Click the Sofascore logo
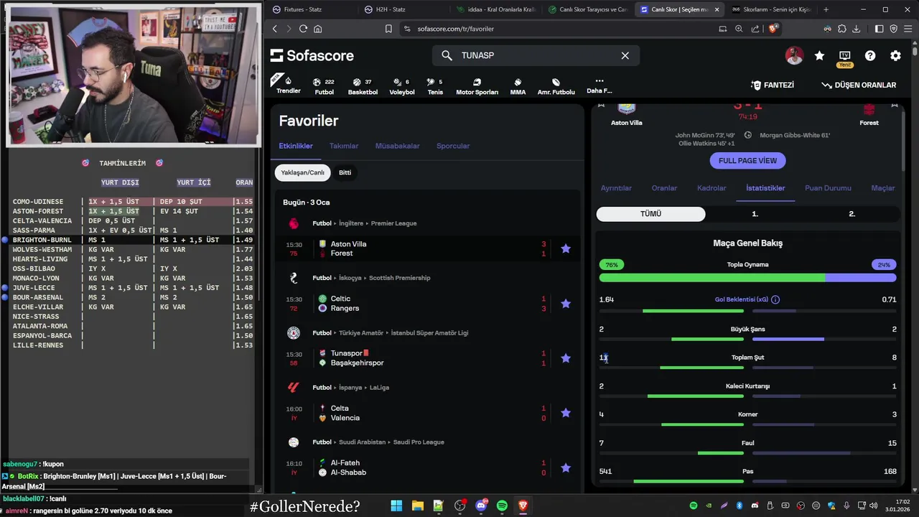The width and height of the screenshot is (919, 517). coord(312,55)
